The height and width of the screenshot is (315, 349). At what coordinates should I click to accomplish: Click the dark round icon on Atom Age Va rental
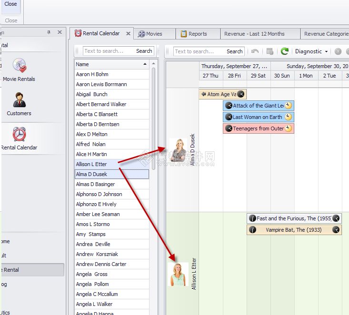[x=240, y=94]
